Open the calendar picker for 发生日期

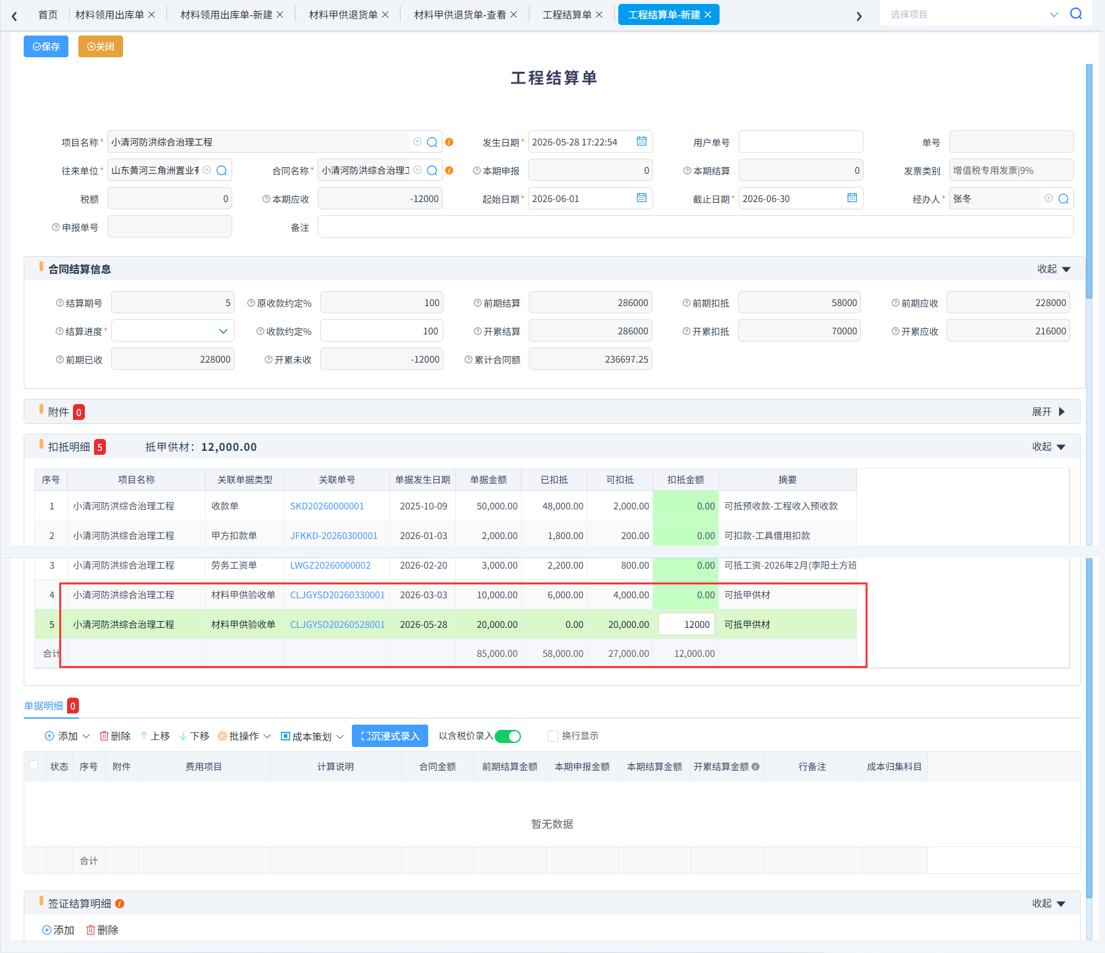(642, 142)
